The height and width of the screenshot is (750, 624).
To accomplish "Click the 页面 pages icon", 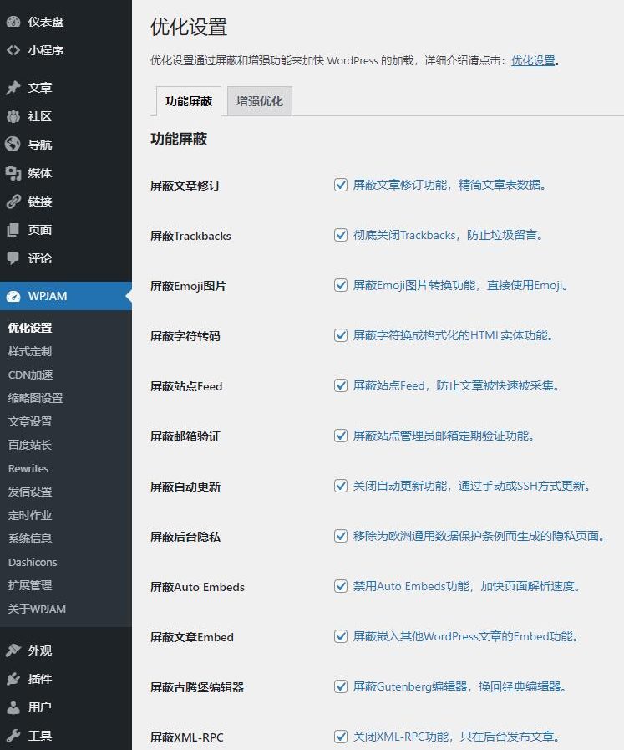I will 13,230.
